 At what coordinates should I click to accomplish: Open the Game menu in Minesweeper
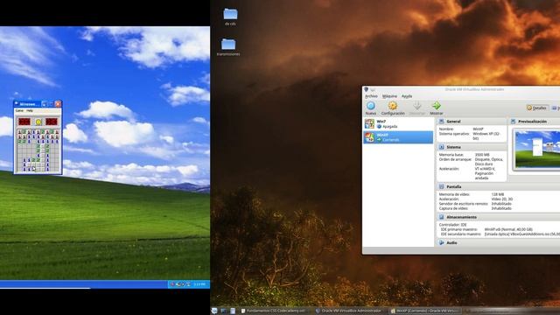19,111
